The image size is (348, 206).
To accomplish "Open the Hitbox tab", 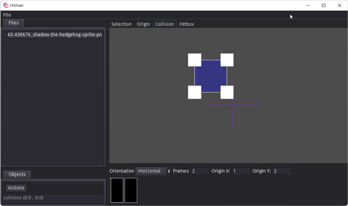I will pos(187,24).
